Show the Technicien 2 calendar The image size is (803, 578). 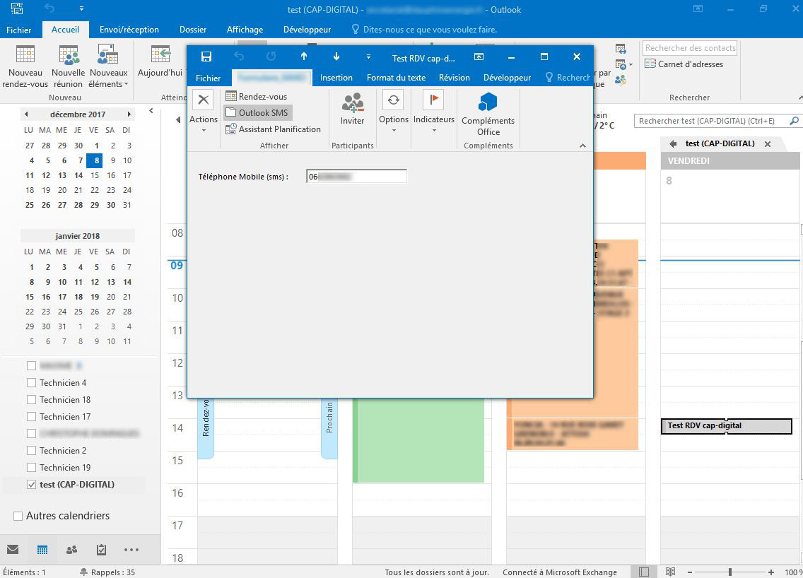(31, 451)
